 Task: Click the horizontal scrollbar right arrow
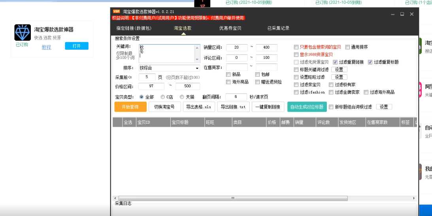[414, 198]
